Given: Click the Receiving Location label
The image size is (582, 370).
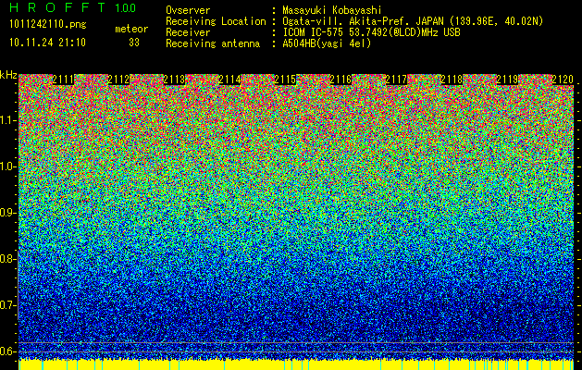Looking at the screenshot, I should tap(216, 21).
